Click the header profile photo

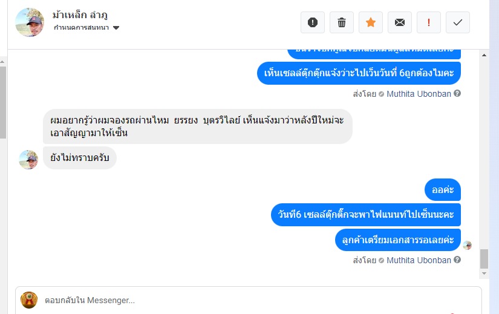[30, 22]
